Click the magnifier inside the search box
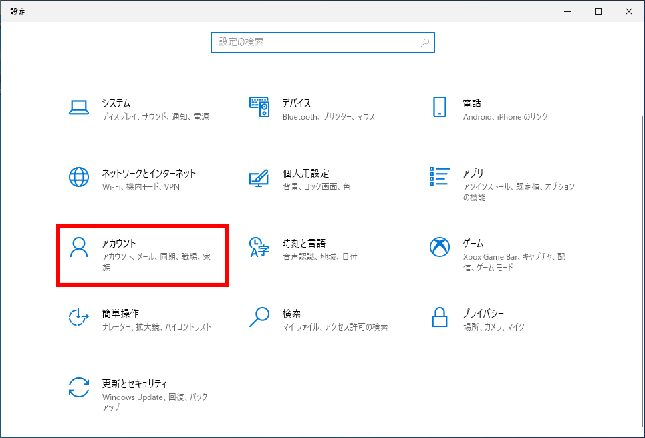The image size is (645, 438). [x=424, y=42]
